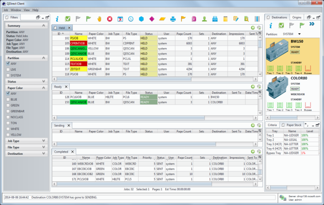Click the refresh icon in Ready panel

[259, 86]
